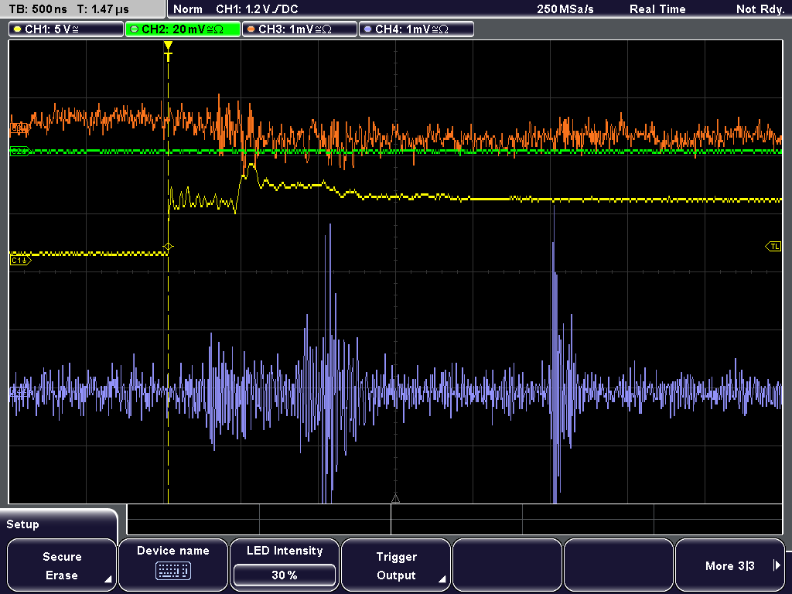Click the TB: 500 ns timebase readout
Screen dimensions: 792x594
(39, 9)
